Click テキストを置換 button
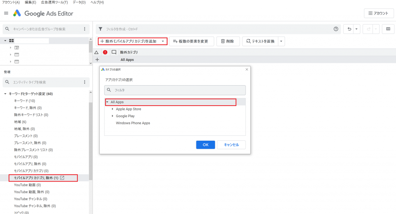Image resolution: width=396 pixels, height=214 pixels. tap(260, 41)
